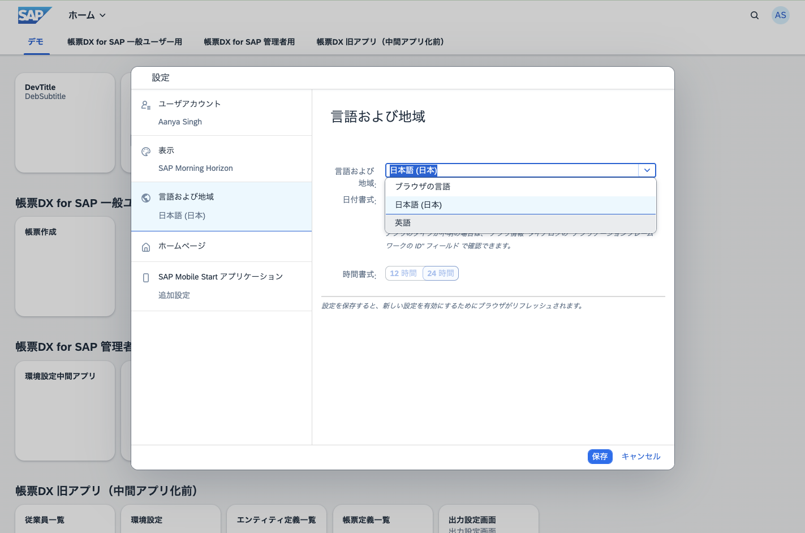This screenshot has height=533, width=805.
Task: Select the 12 時間 time format
Action: point(403,273)
